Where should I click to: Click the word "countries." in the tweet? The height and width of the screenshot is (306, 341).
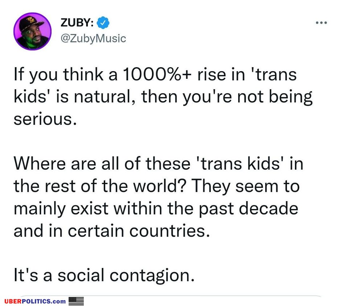point(170,231)
